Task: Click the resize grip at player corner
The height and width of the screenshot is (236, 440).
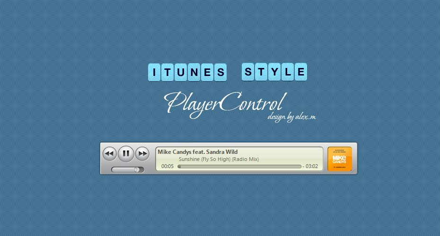Action: click(354, 171)
